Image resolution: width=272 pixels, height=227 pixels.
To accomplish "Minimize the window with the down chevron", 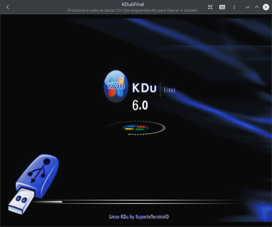I will [248, 7].
